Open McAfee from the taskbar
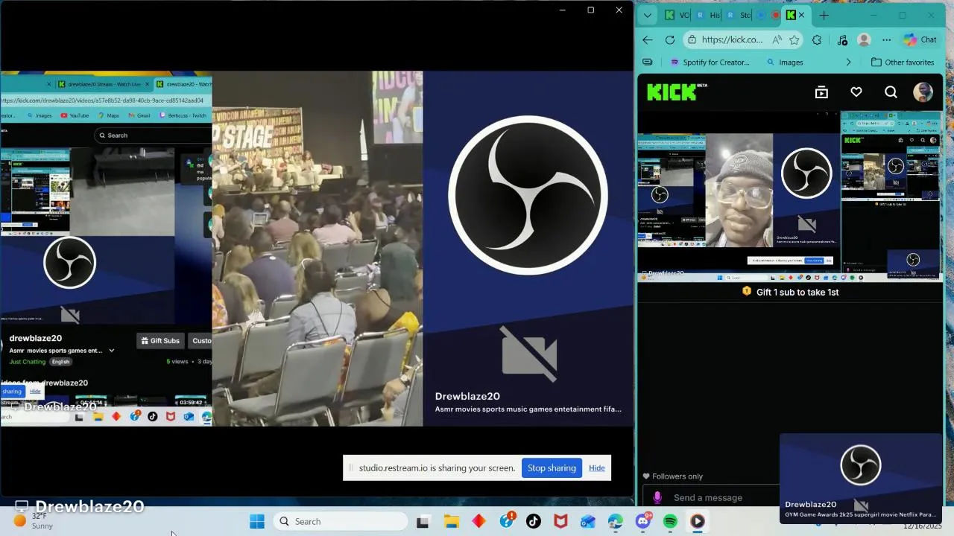Screen dimensions: 954x536 tap(560, 522)
